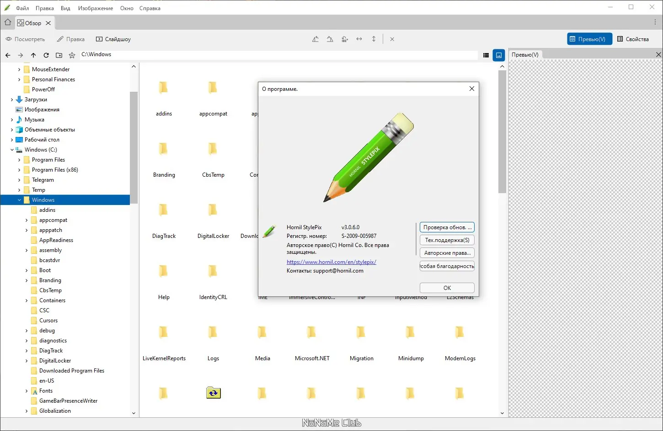Select the Minidump folder thumbnail

click(411, 343)
